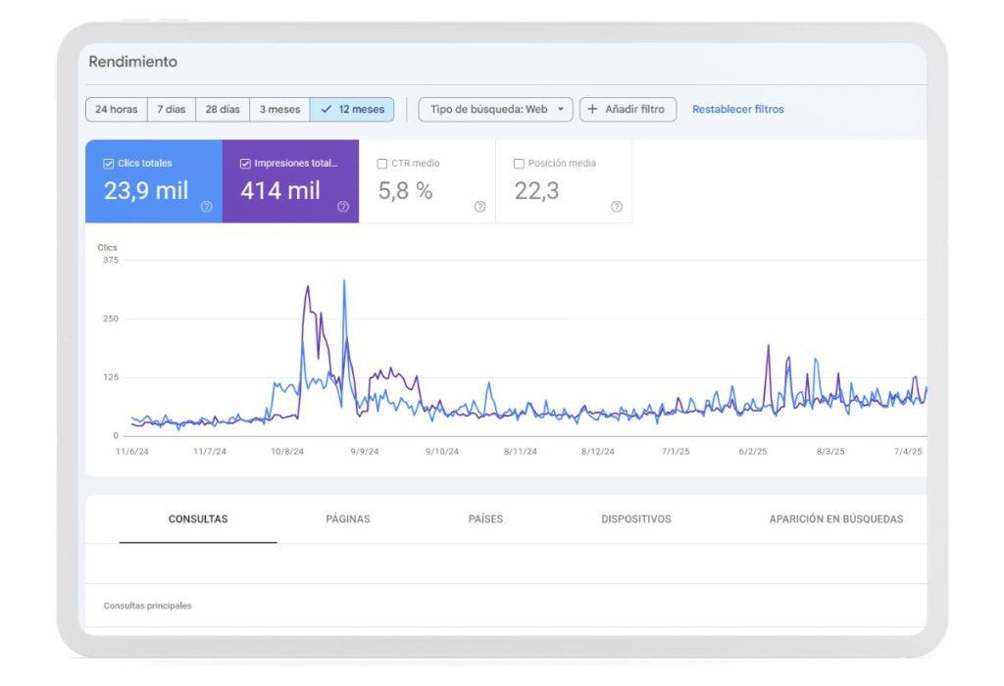1004x686 pixels.
Task: Click plus icon in Añadir filtro
Action: click(592, 110)
